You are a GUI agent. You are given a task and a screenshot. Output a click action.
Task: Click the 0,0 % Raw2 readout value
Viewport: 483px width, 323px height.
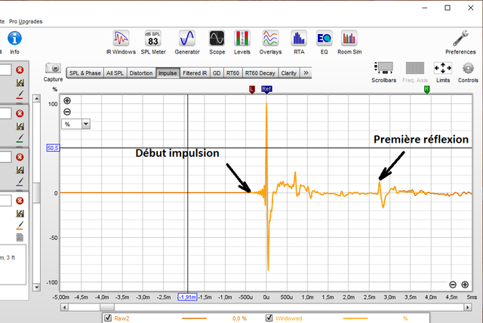(x=239, y=318)
